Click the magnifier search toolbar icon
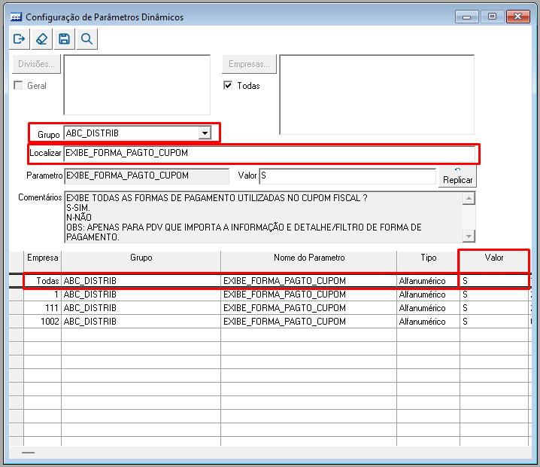 tap(86, 39)
